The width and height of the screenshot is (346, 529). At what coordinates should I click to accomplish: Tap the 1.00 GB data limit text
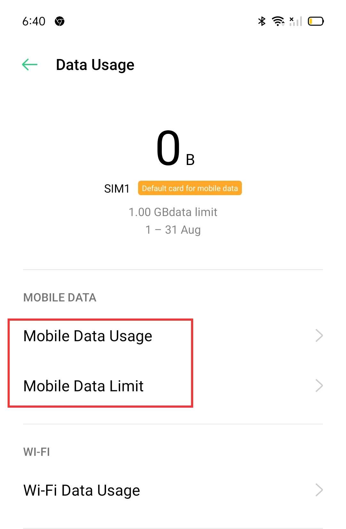173,212
